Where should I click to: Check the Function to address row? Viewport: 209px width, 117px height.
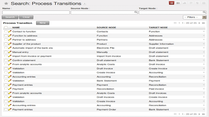click(6, 35)
